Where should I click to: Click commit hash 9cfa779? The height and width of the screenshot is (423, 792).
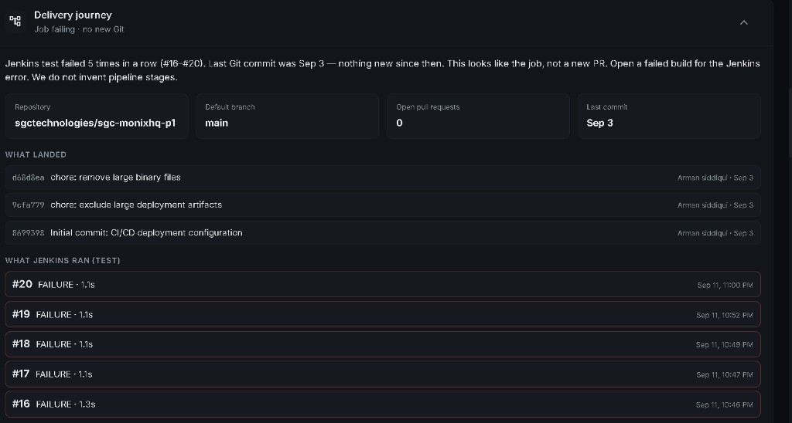[29, 205]
